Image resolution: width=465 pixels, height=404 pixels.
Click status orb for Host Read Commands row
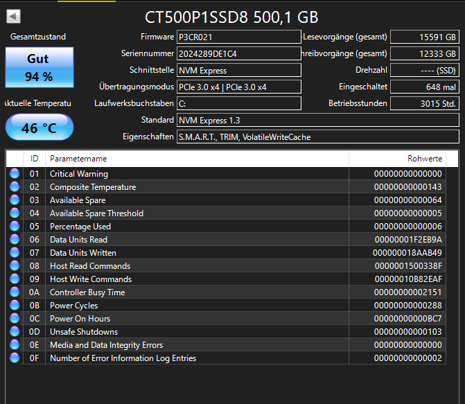click(15, 266)
